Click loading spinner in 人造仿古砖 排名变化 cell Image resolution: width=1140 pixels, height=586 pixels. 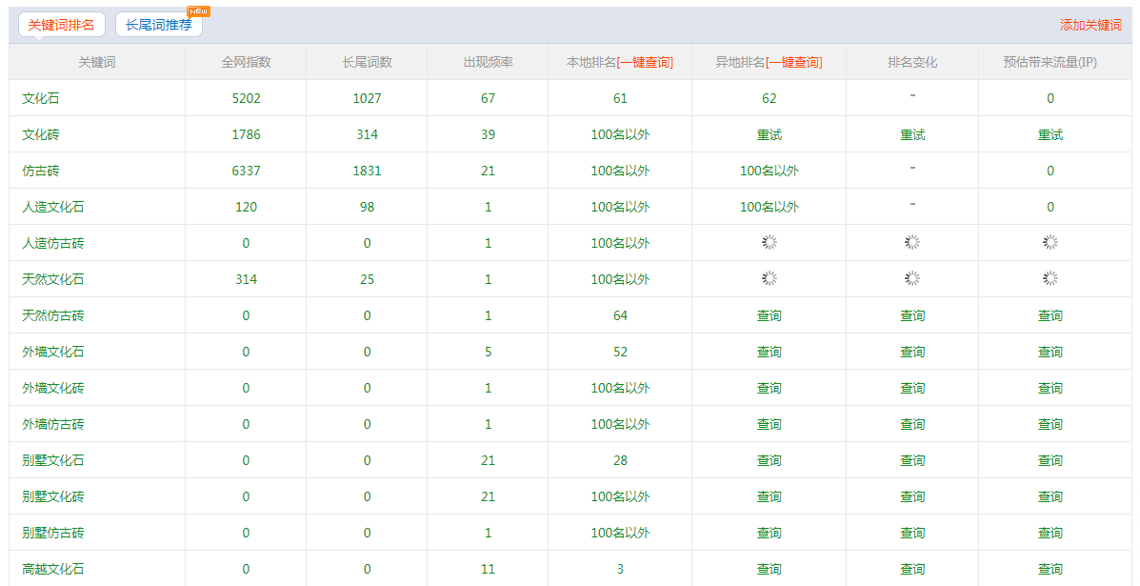(x=912, y=242)
